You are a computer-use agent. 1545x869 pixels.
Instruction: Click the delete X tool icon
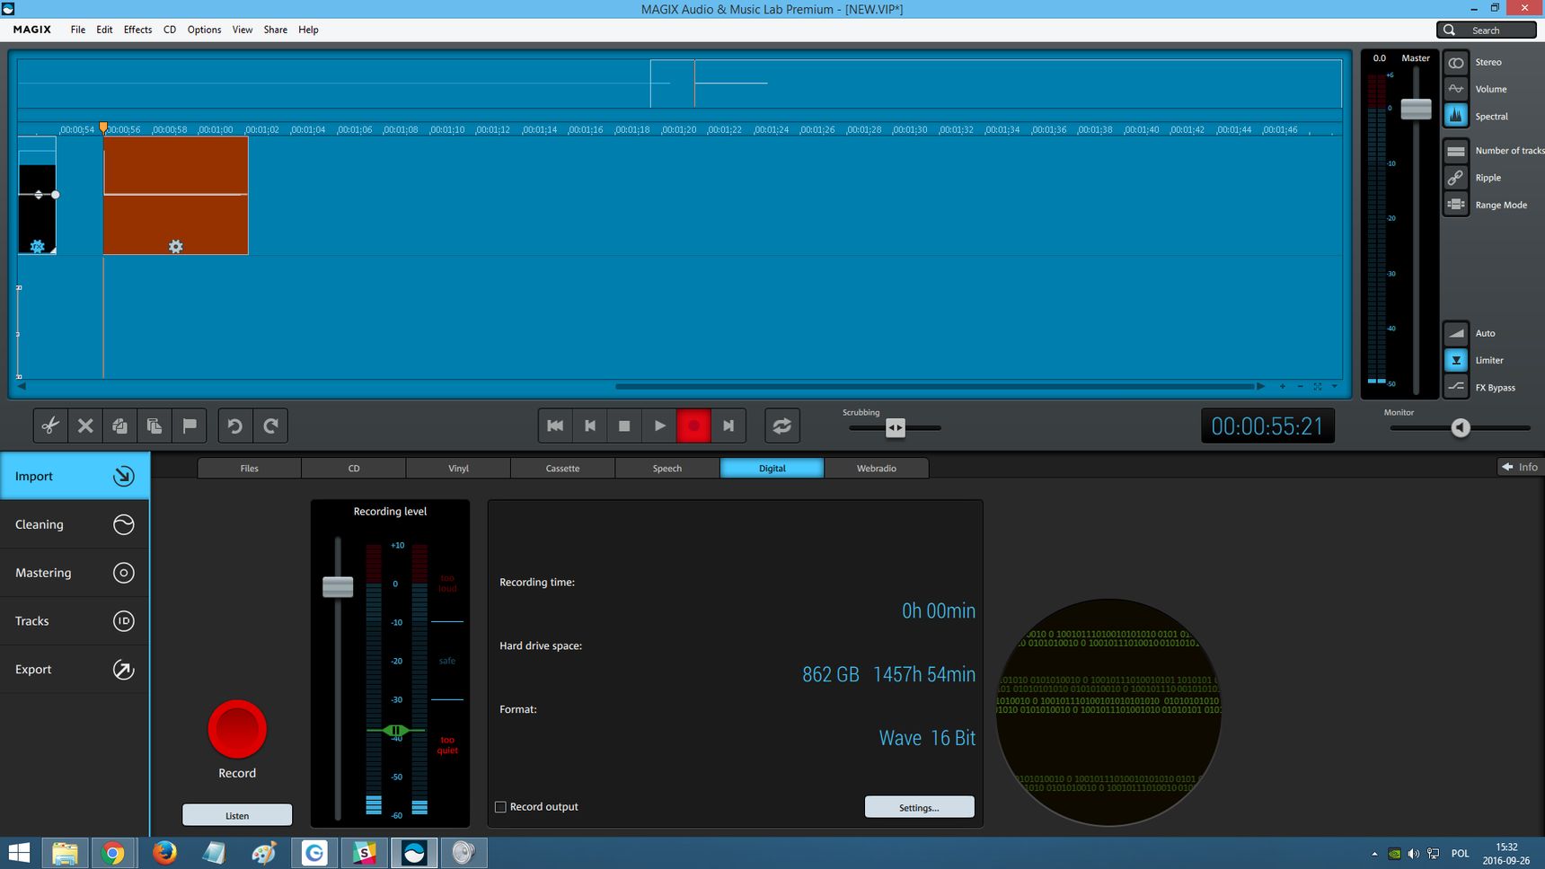[x=85, y=426]
